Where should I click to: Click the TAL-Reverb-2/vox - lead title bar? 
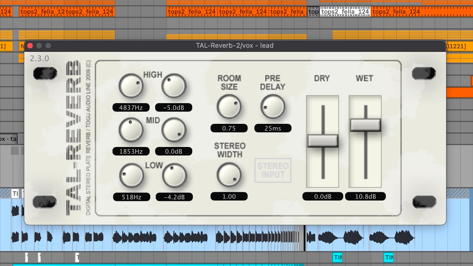click(x=235, y=46)
